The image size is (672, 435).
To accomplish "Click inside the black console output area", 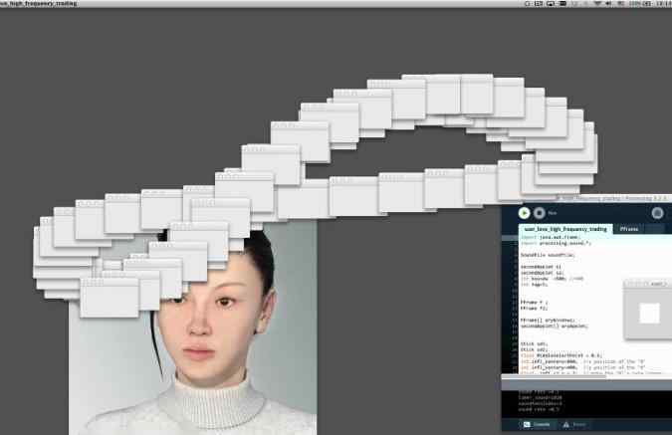I will (x=586, y=404).
